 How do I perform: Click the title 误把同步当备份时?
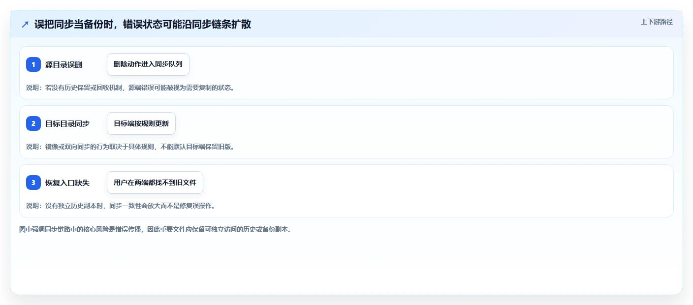143,24
